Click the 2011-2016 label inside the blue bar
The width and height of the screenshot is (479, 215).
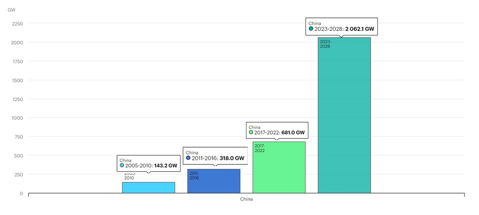(x=194, y=176)
